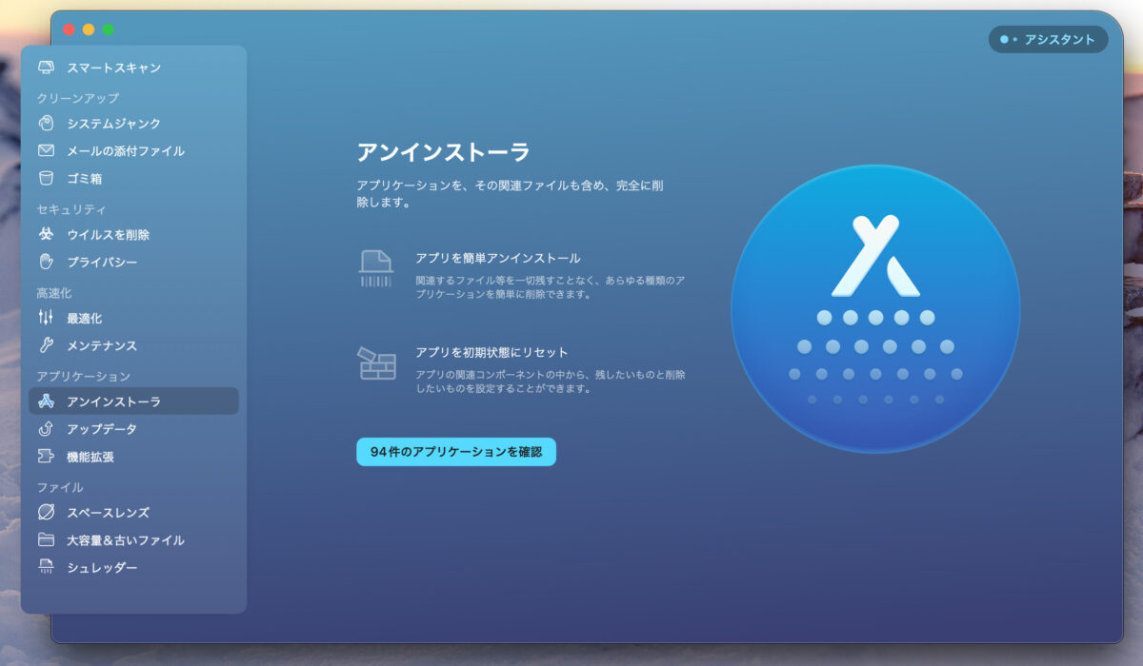This screenshot has width=1143, height=666.
Task: Open 機能拡張 in the sidebar
Action: point(133,457)
